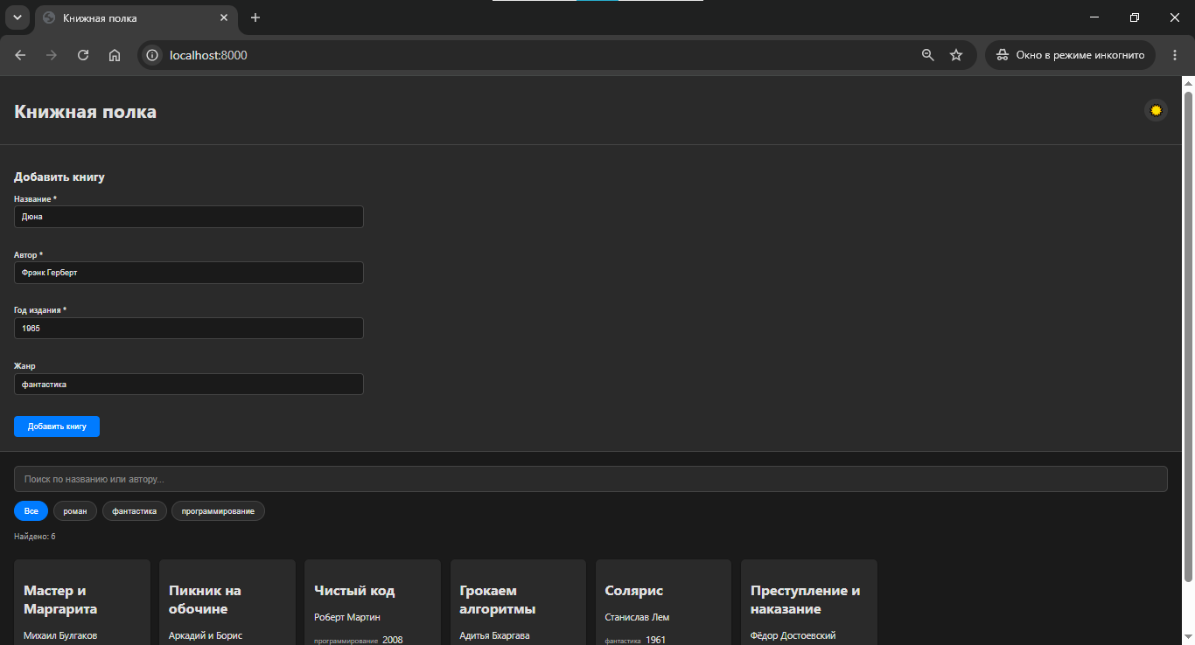Image resolution: width=1195 pixels, height=645 pixels.
Task: Open the Преступление и наказание book card
Action: (x=809, y=602)
